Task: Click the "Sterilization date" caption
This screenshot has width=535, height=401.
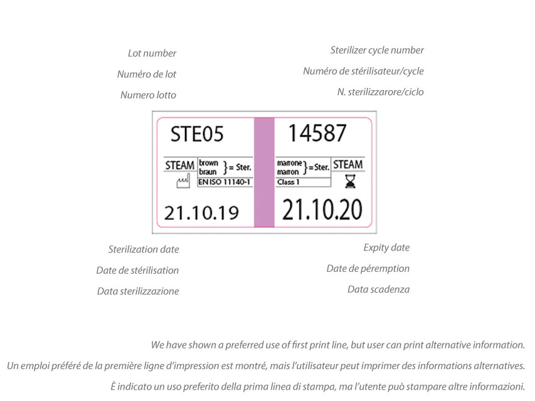Action: [x=144, y=249]
